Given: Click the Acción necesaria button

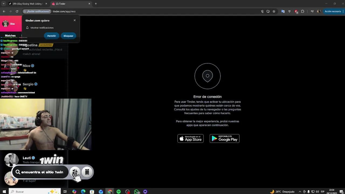Looking at the screenshot, I should tap(333, 11).
